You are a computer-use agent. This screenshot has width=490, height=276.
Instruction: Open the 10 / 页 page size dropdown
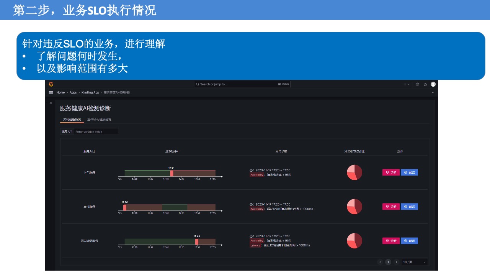click(x=415, y=262)
